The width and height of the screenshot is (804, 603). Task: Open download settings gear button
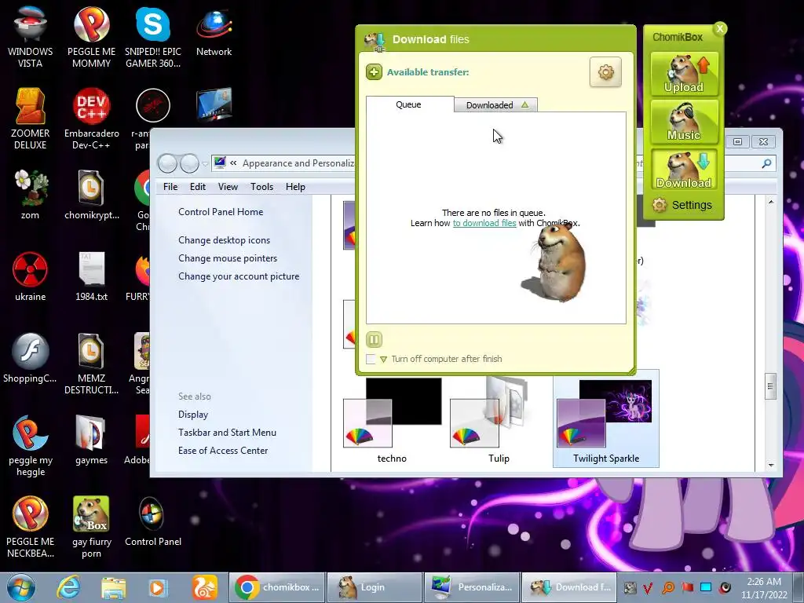click(605, 72)
